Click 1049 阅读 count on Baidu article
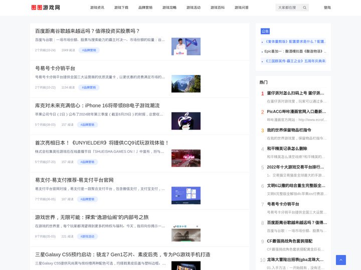The width and height of the screenshot is (361, 270). coord(68,50)
